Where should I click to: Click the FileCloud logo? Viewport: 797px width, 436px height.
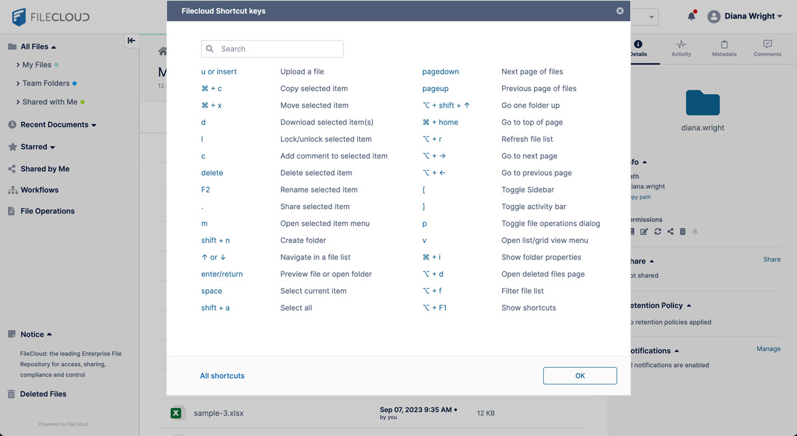pyautogui.click(x=50, y=17)
